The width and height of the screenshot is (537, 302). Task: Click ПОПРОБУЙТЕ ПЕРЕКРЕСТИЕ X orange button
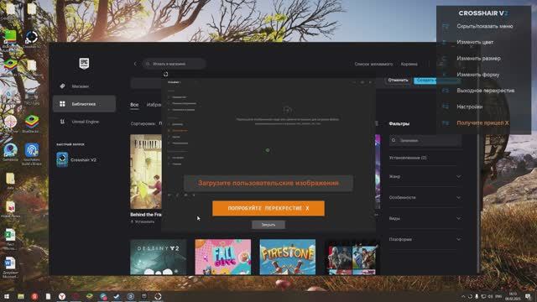[x=268, y=208]
